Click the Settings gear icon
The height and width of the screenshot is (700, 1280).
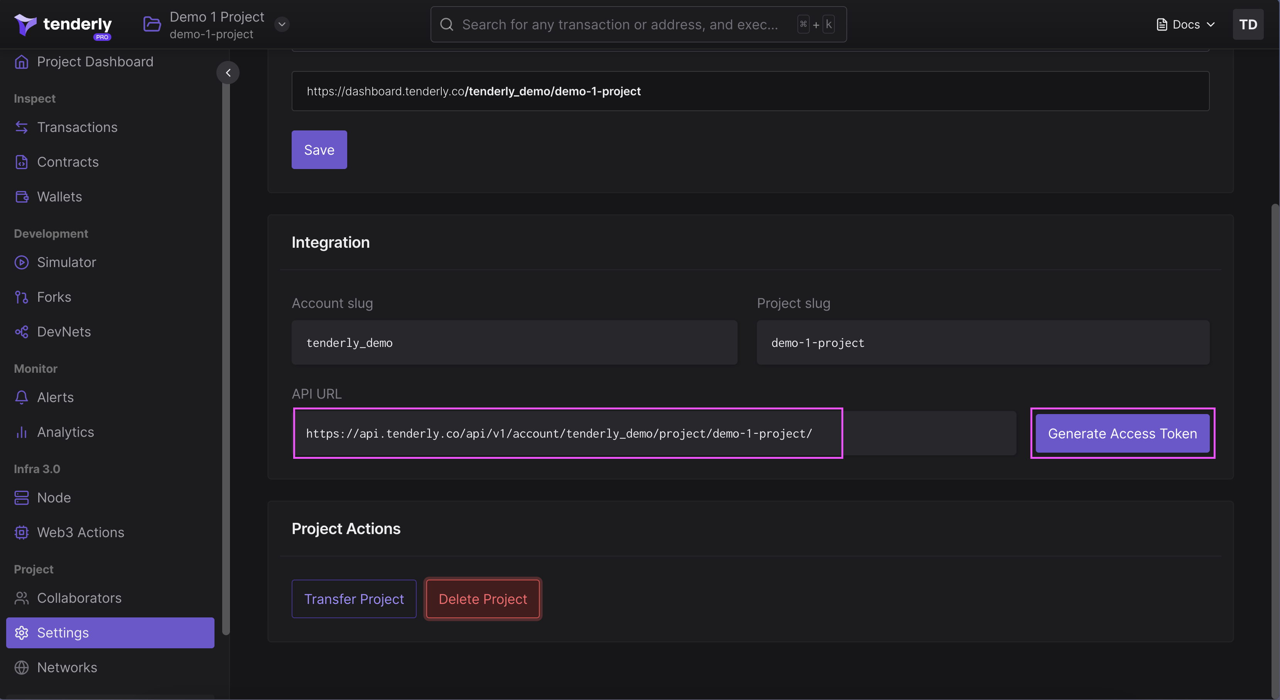click(x=21, y=633)
